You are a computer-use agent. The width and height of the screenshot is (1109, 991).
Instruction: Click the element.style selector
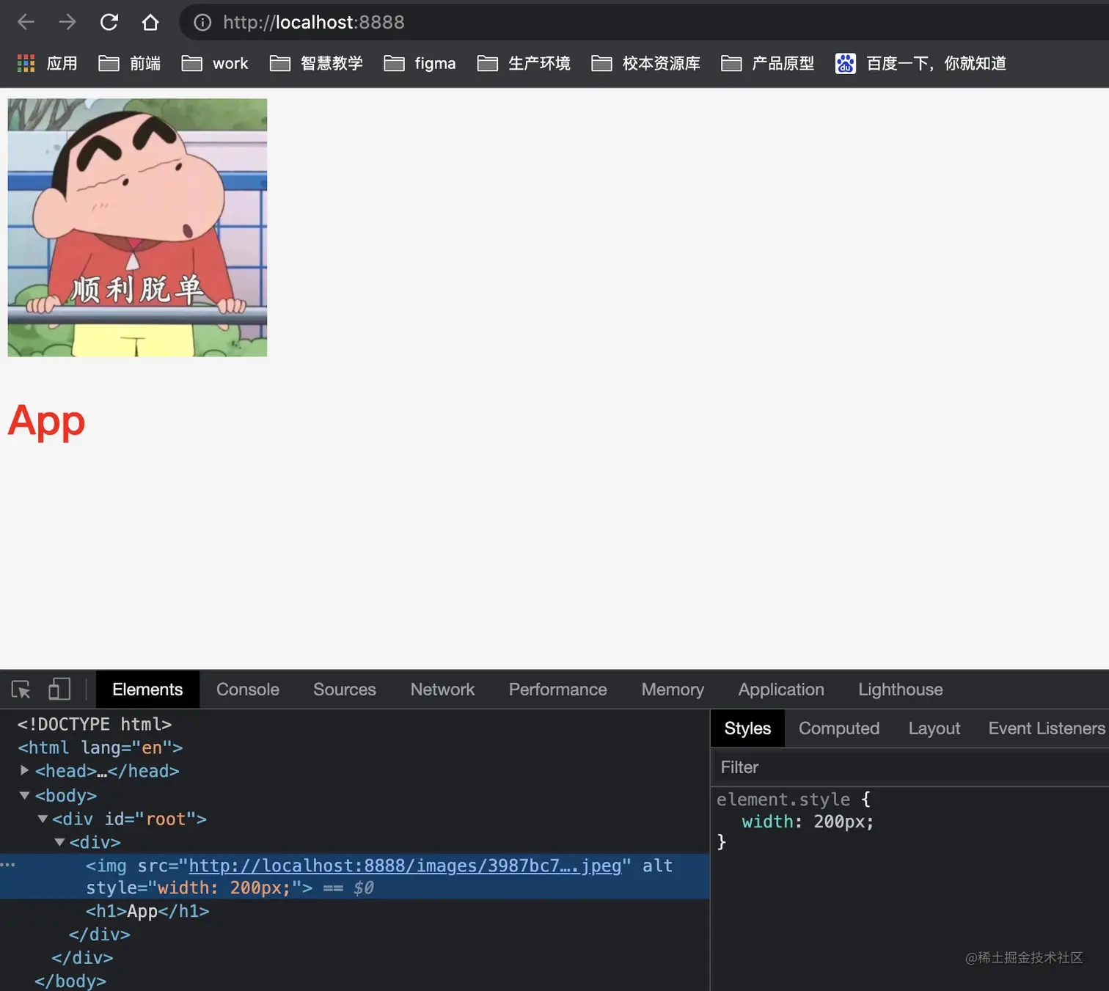783,799
